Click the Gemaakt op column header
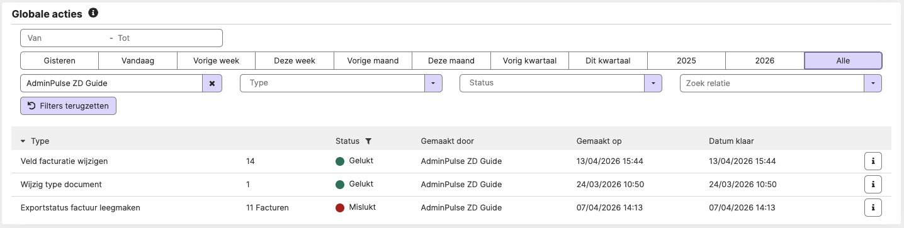 tap(599, 141)
